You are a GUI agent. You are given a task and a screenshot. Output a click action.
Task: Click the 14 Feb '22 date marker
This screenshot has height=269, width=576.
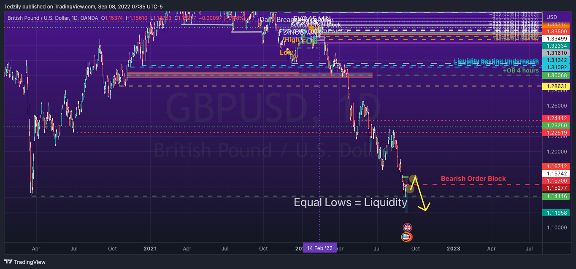[x=319, y=248]
